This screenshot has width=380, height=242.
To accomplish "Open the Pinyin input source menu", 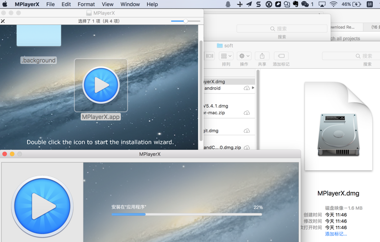I will click(x=370, y=4).
